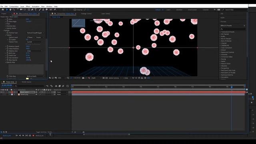256x144 pixels.
Task: Toggle the stopwatch for Color Map
Action: pyautogui.click(x=8, y=76)
